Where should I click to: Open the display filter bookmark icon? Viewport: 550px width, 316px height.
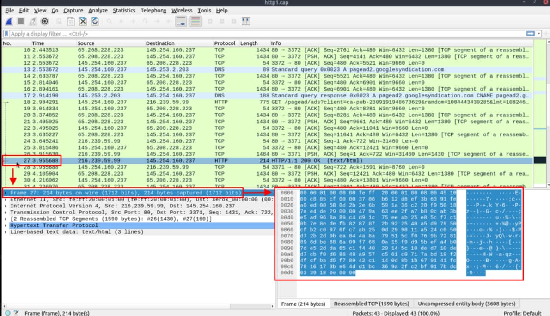click(x=6, y=34)
